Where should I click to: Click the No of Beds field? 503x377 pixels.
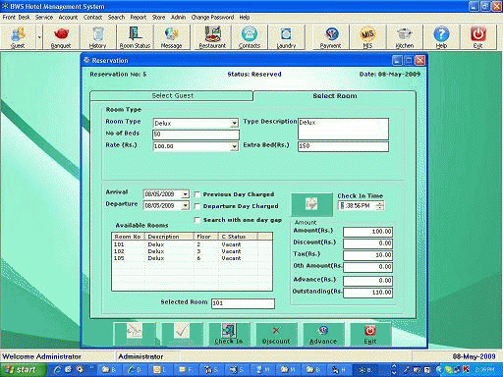tap(196, 135)
